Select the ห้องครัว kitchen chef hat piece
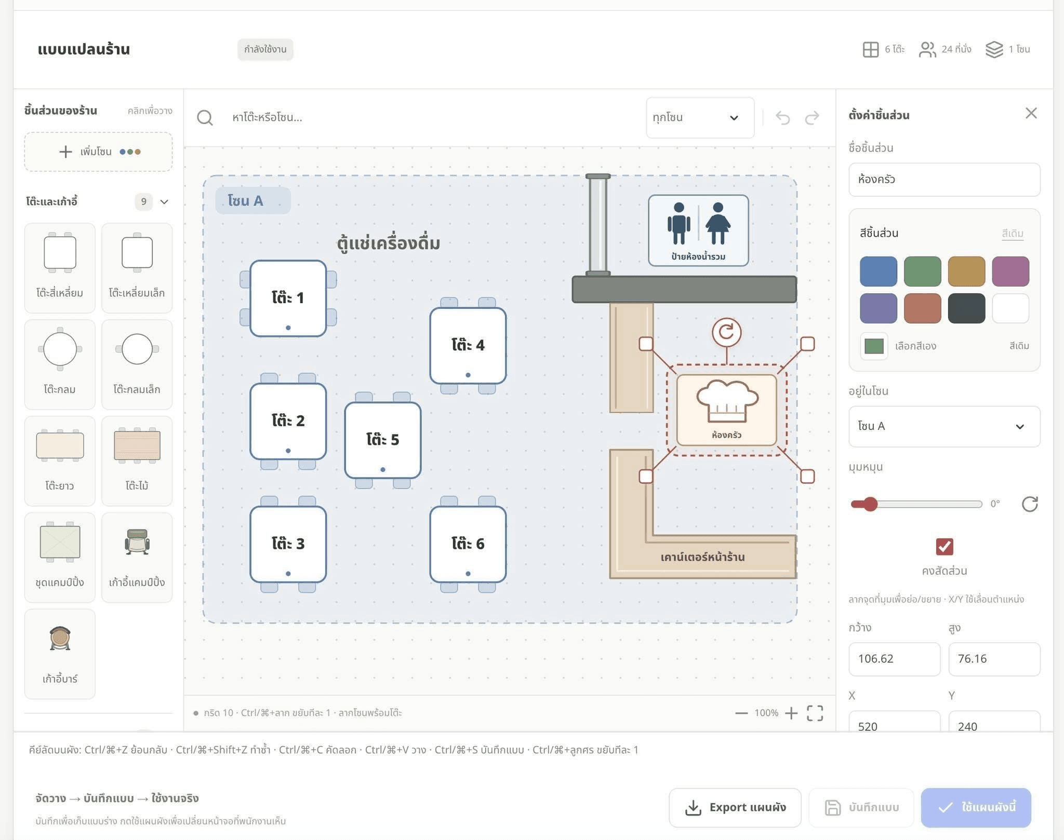Viewport: 1064px width, 840px height. (x=726, y=410)
